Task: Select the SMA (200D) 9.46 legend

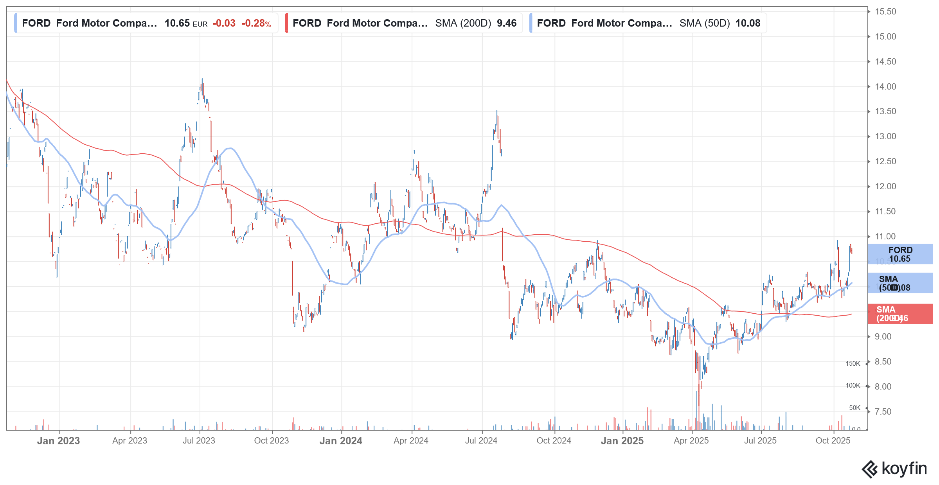Action: (404, 23)
